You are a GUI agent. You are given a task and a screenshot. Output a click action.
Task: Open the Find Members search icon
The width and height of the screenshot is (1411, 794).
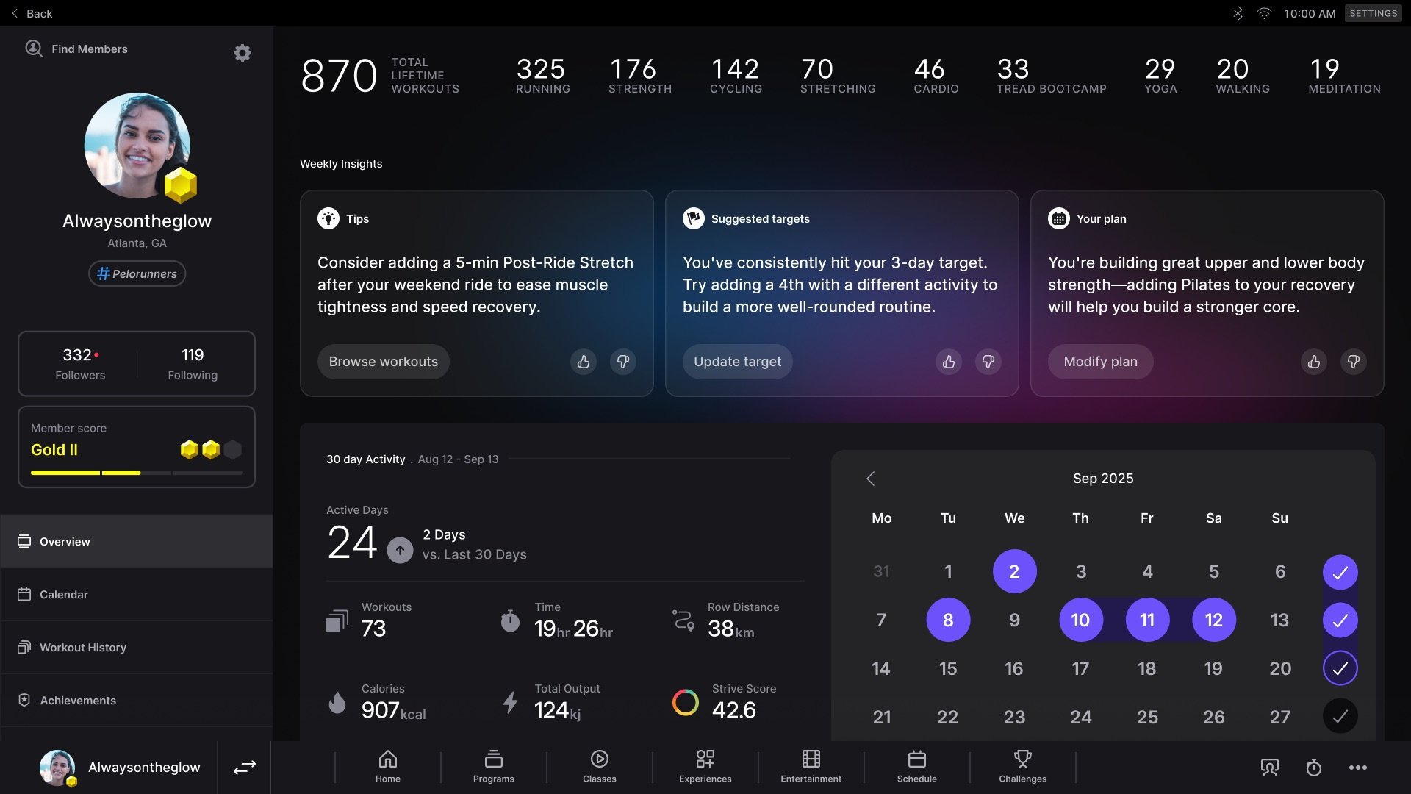pos(34,49)
